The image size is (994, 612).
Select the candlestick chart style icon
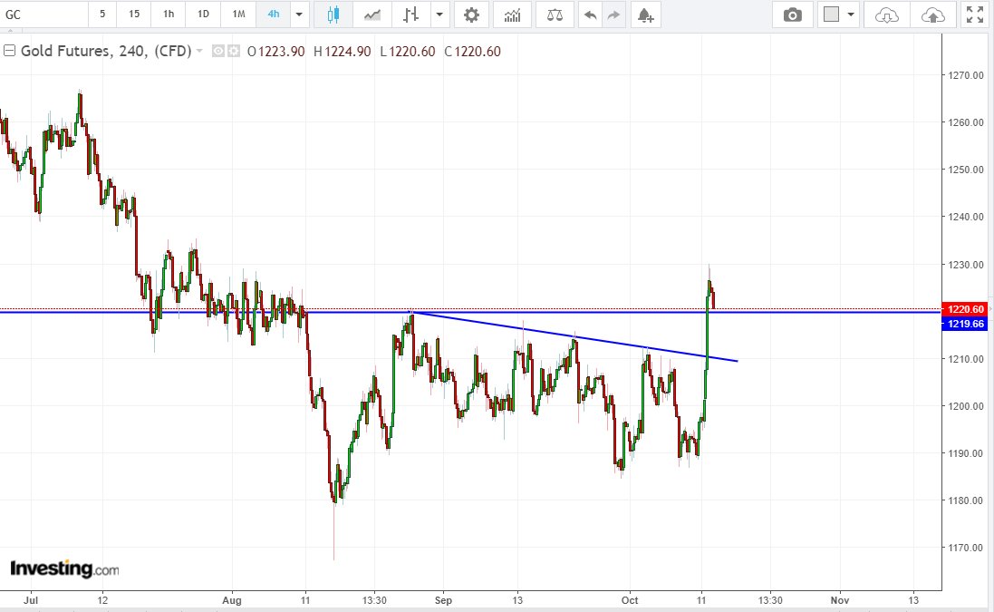coord(333,15)
